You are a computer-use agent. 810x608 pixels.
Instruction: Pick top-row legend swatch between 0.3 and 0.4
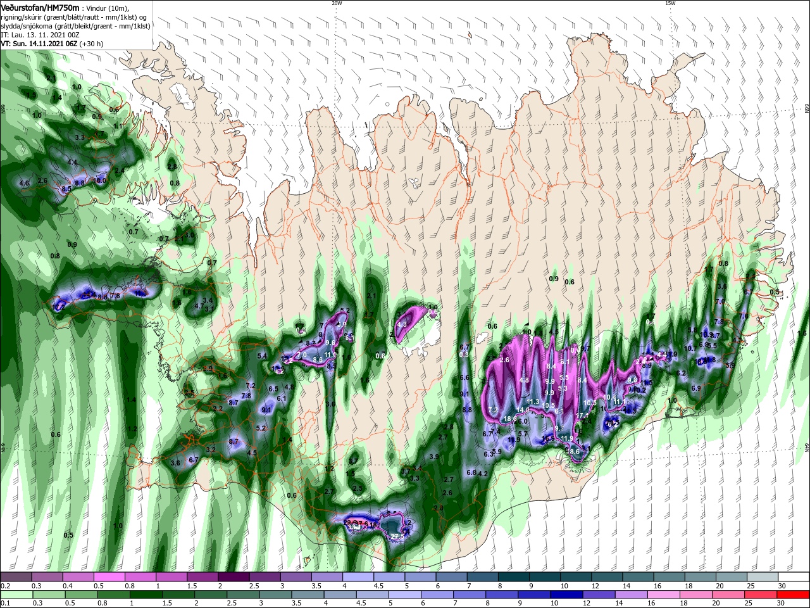47,577
